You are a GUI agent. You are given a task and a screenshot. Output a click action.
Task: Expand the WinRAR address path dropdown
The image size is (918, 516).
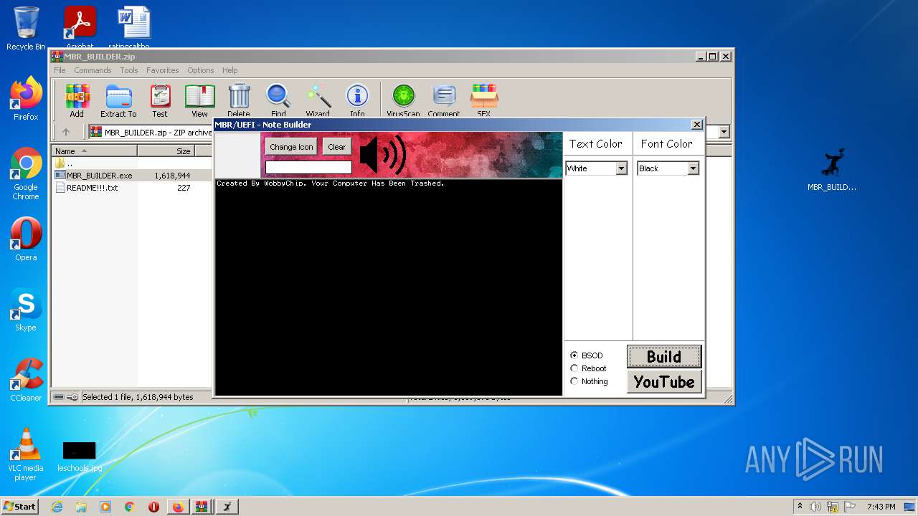coord(724,132)
